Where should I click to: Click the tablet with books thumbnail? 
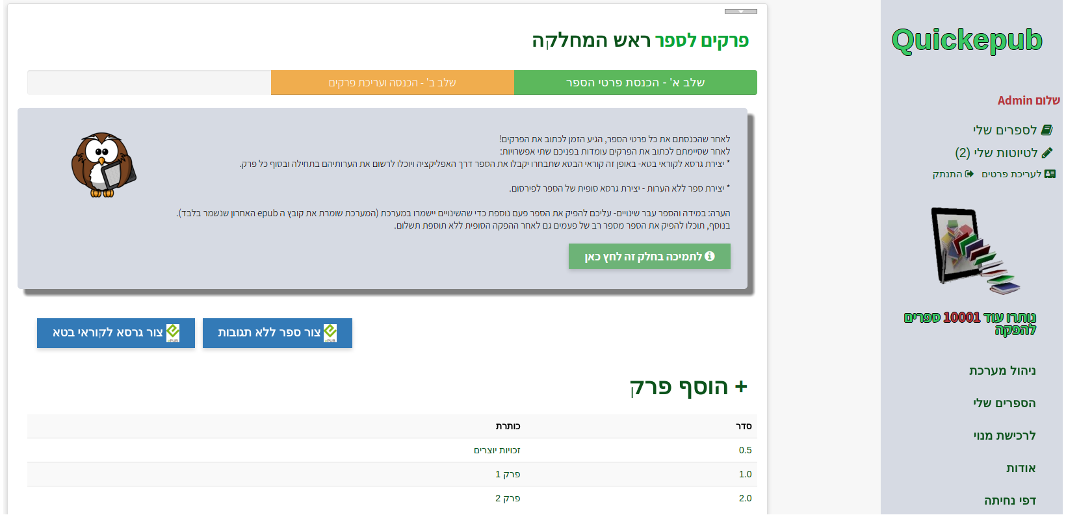click(972, 250)
